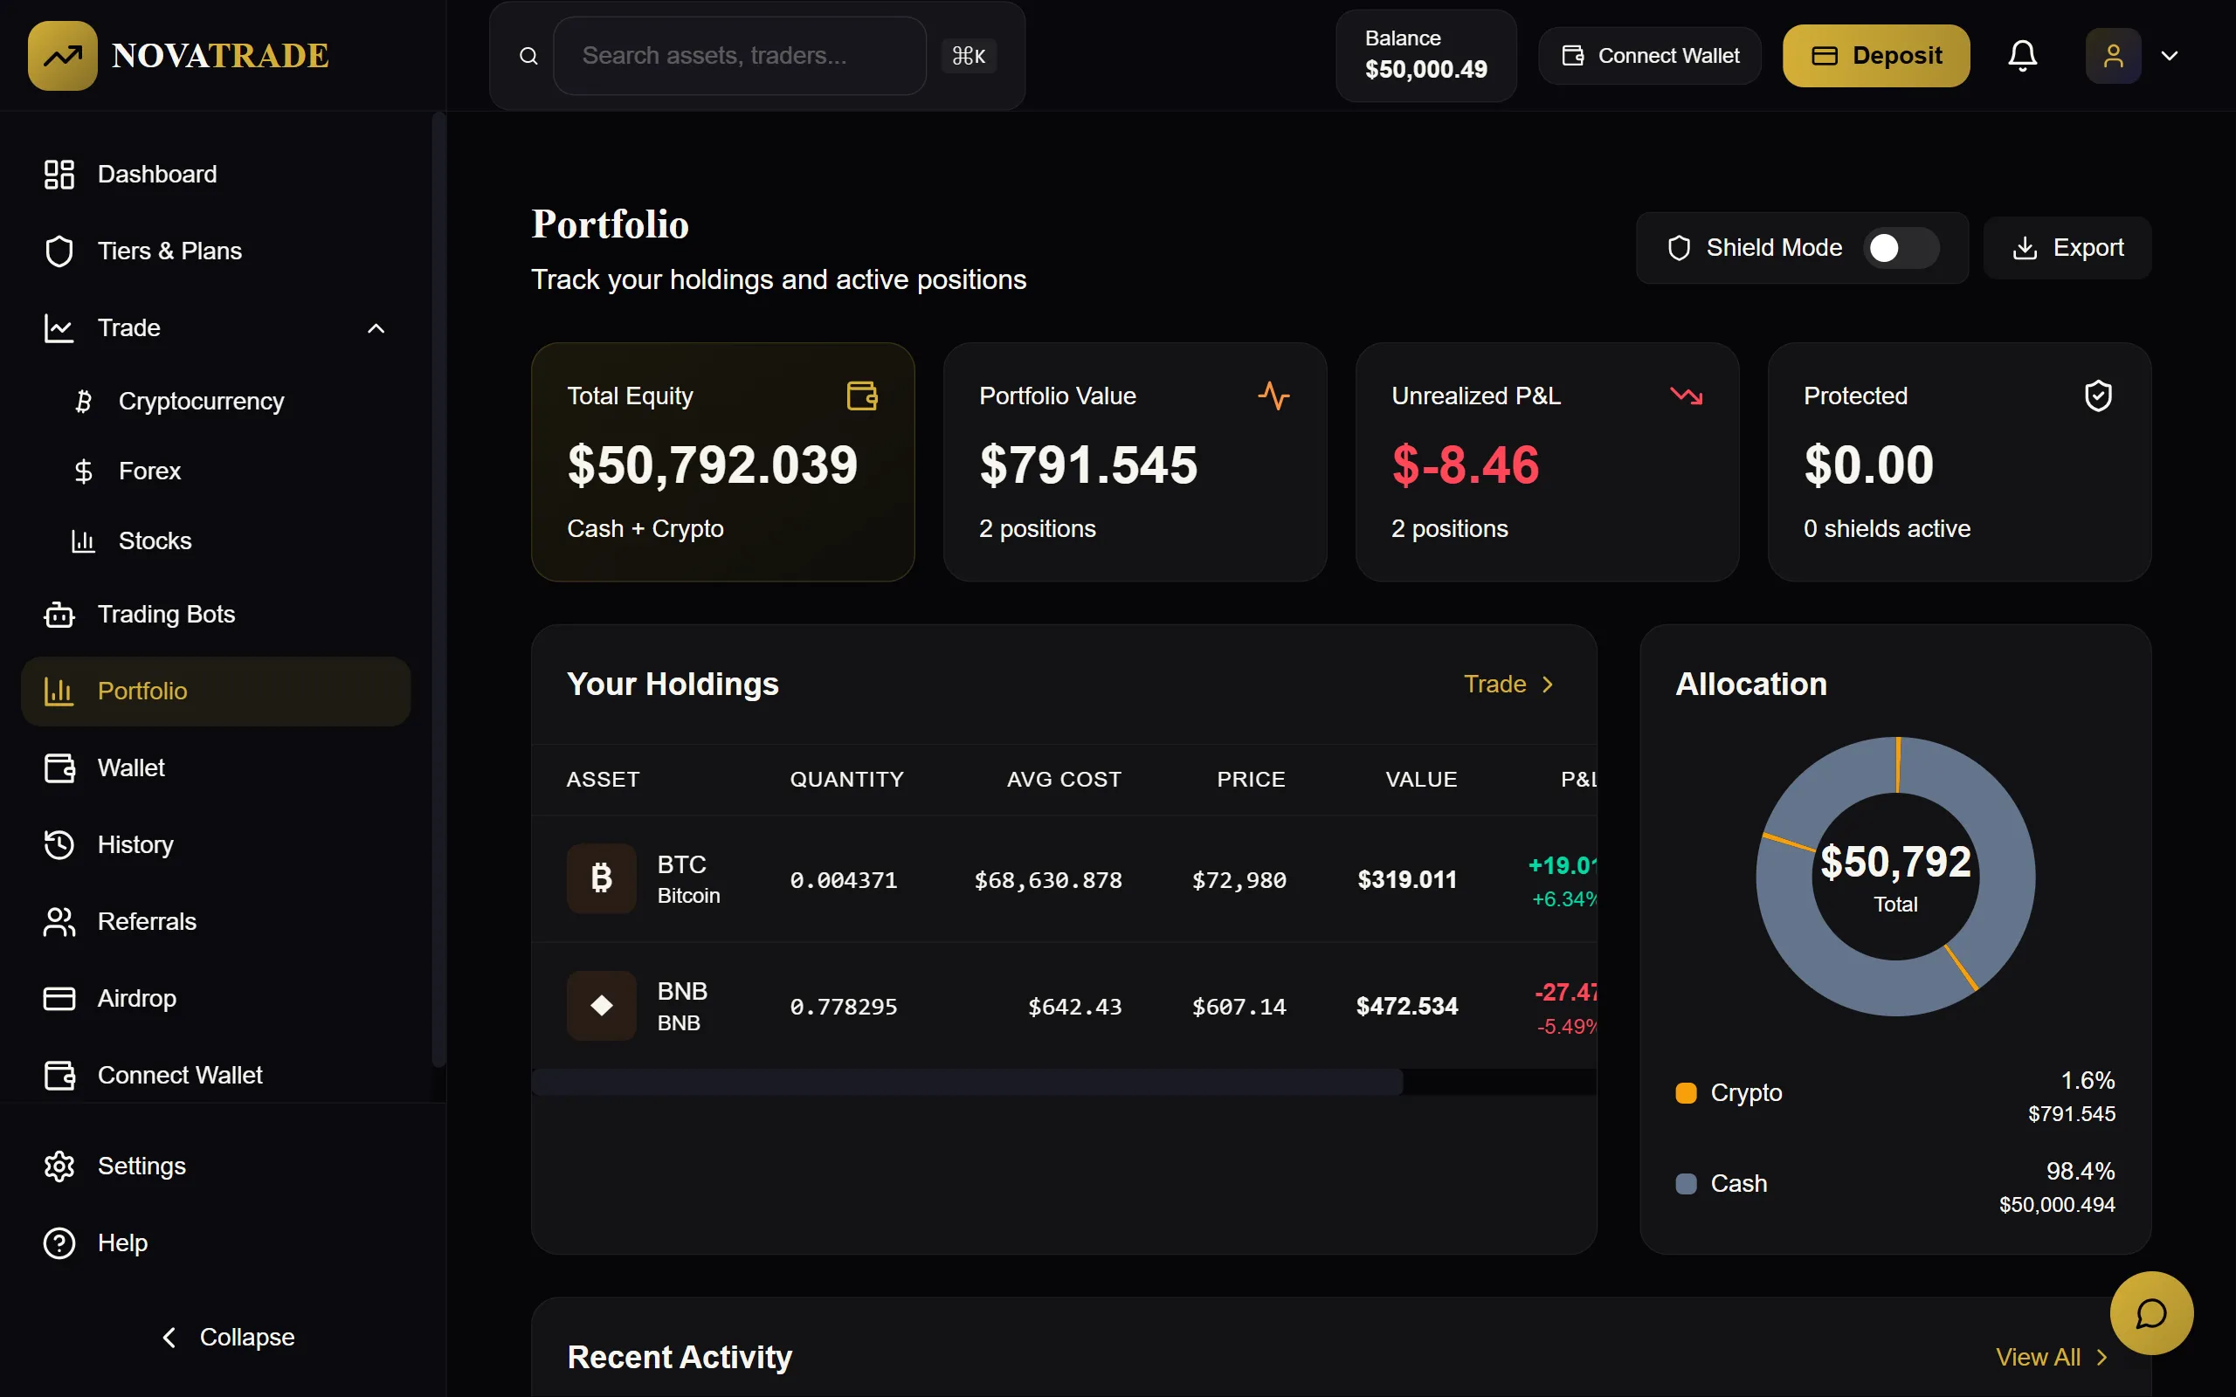Click the Total Equity $50,792.039 card
2236x1397 pixels.
pos(722,462)
